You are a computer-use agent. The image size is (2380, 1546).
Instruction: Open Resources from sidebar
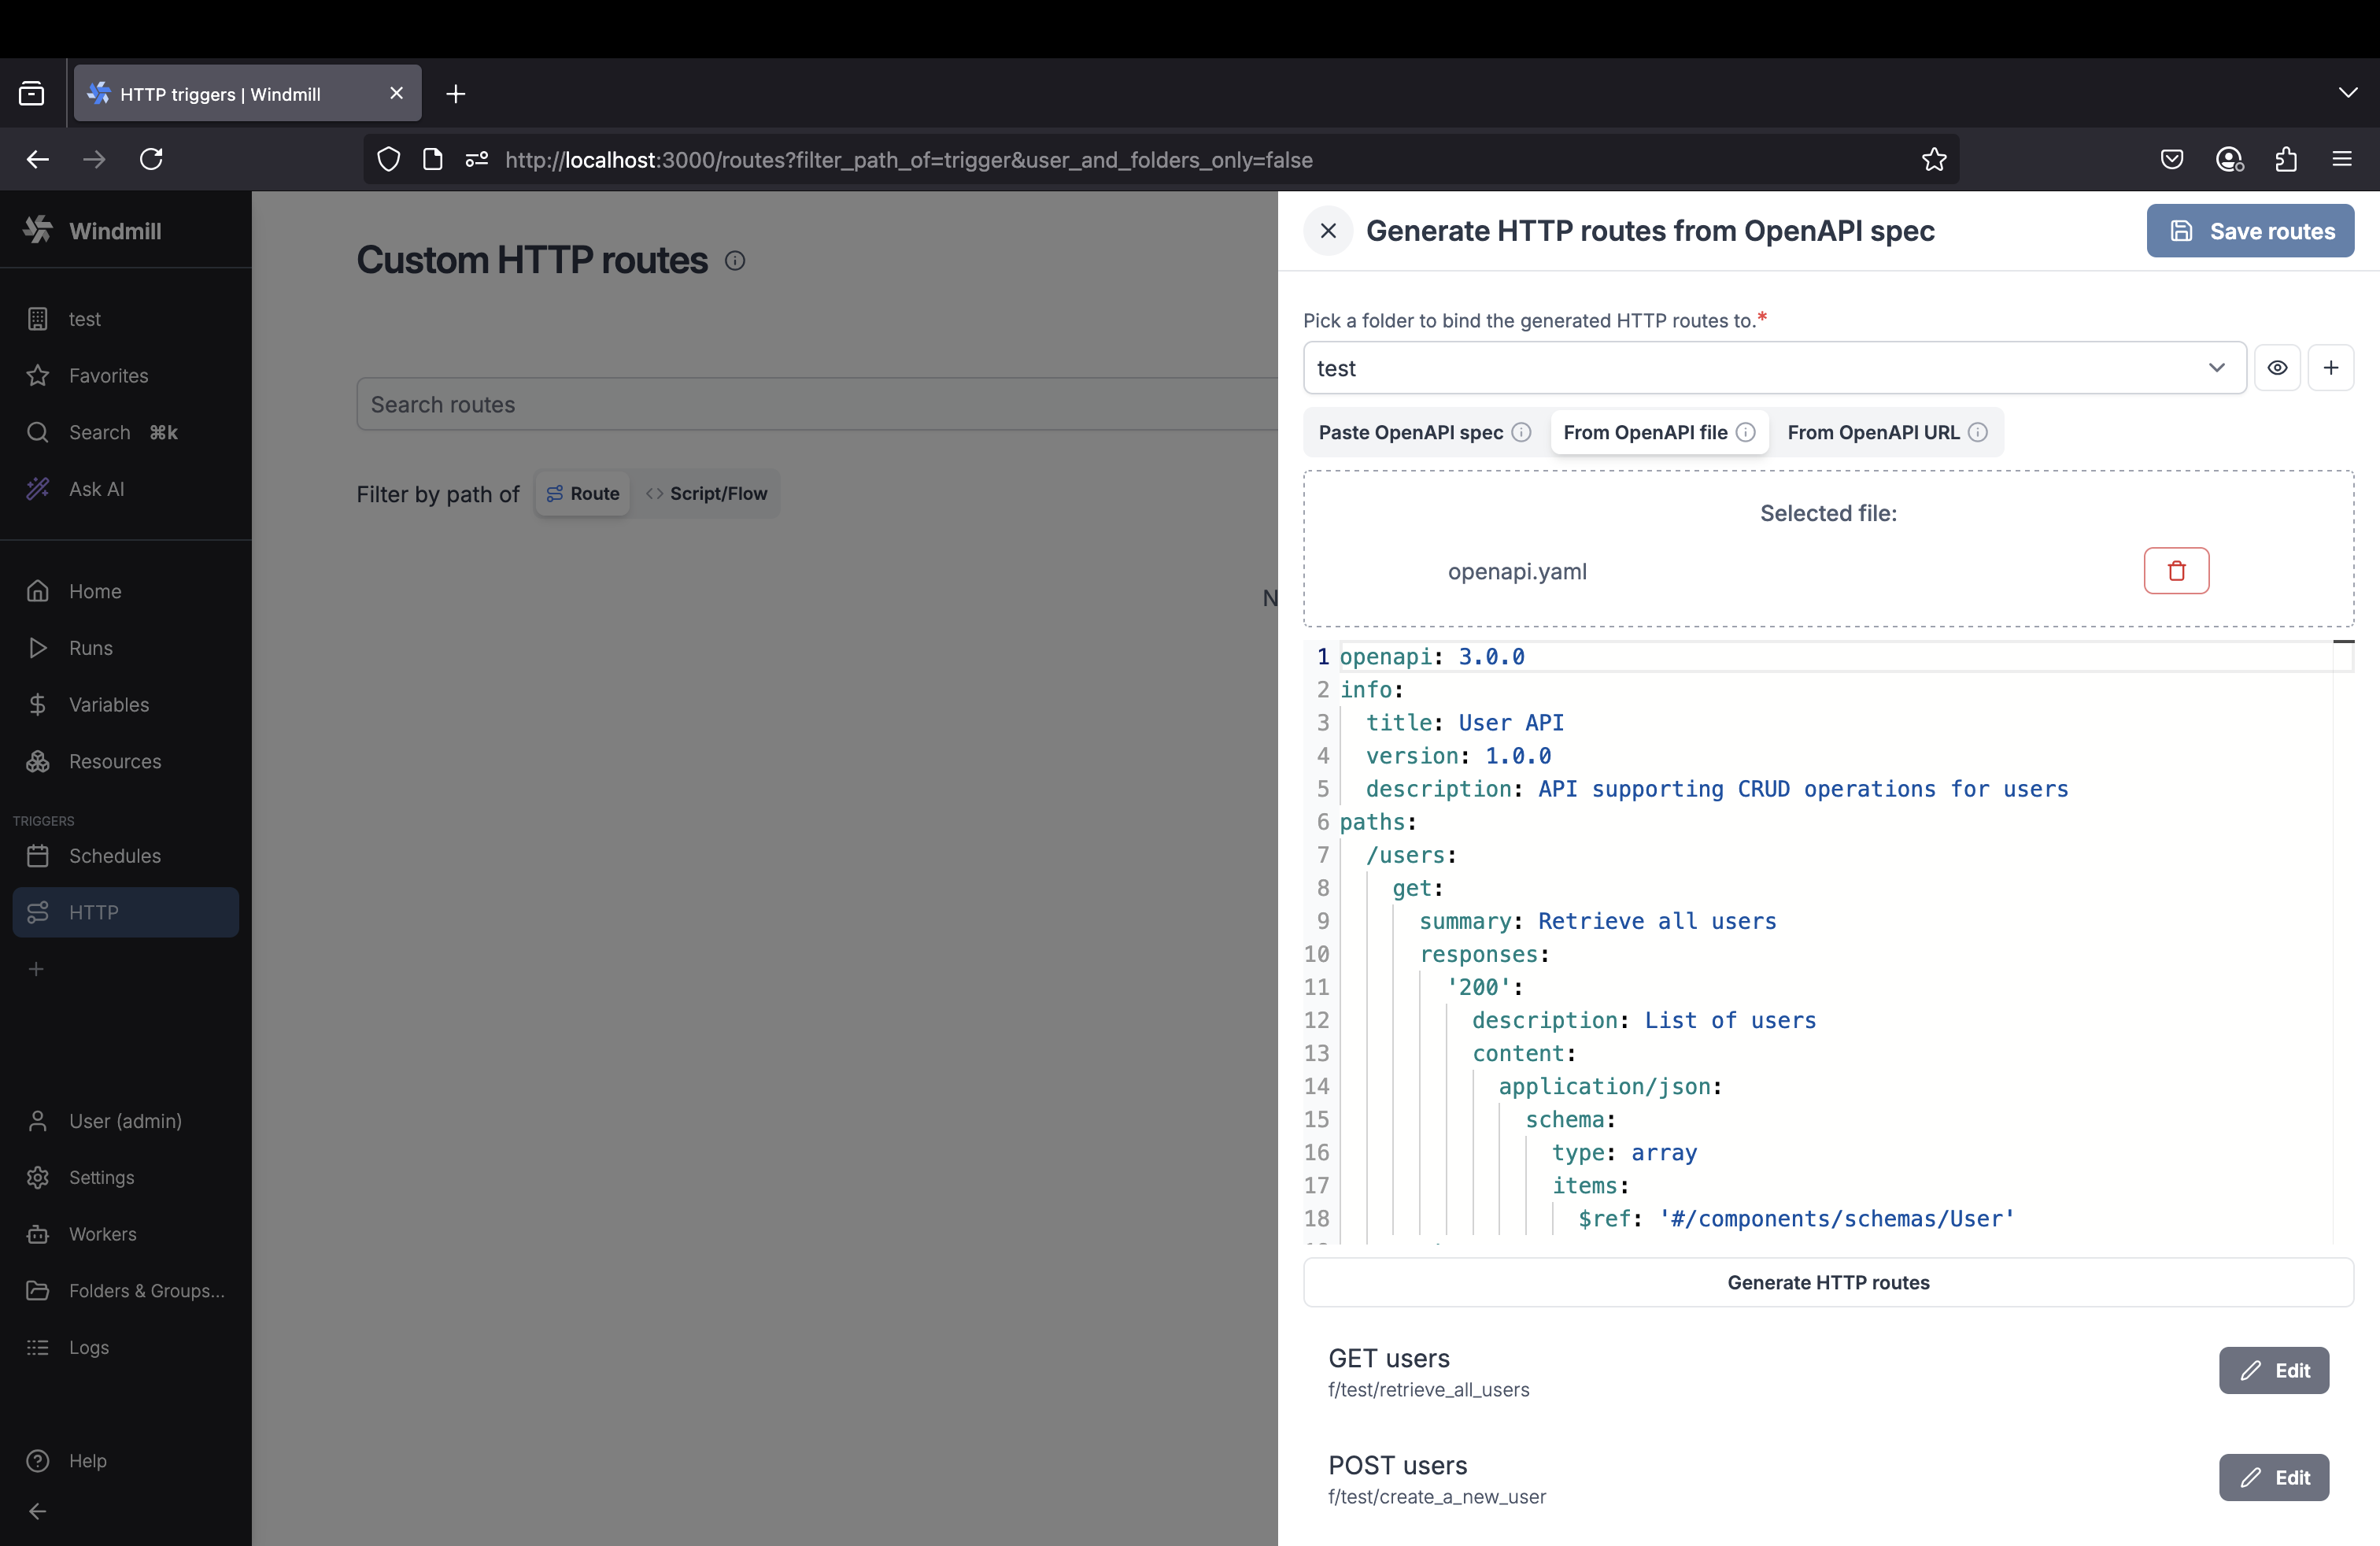[114, 761]
